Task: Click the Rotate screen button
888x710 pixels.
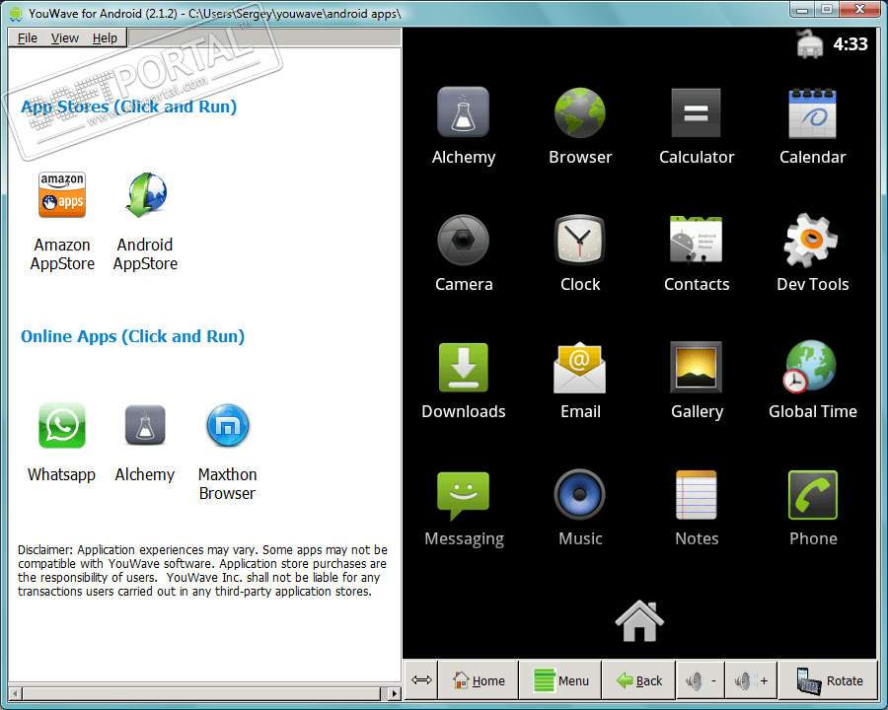Action: [x=828, y=680]
